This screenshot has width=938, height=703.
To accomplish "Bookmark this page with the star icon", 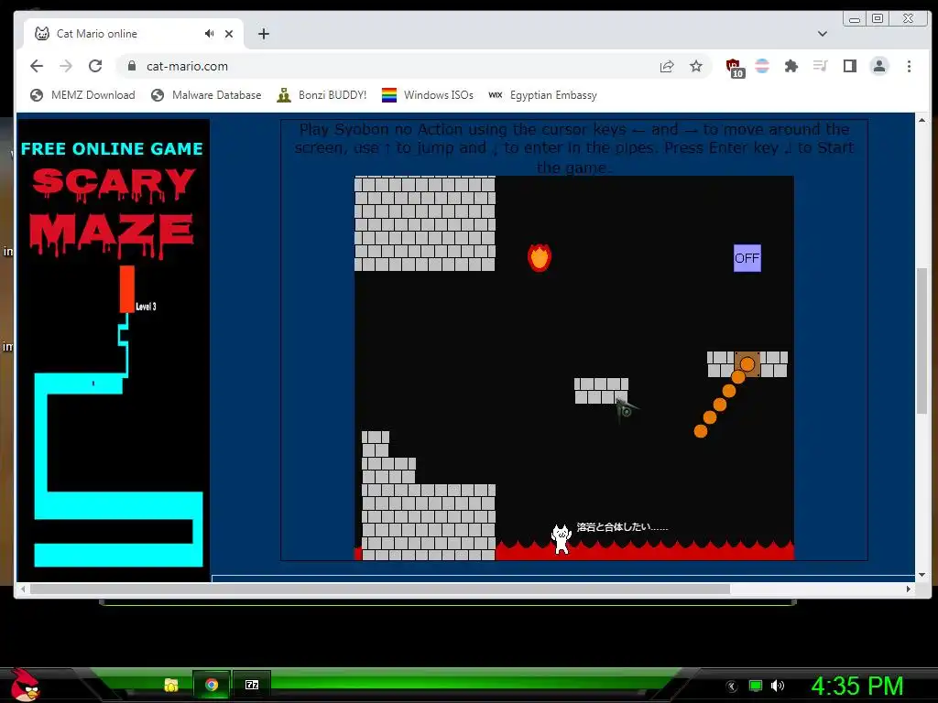I will click(696, 66).
